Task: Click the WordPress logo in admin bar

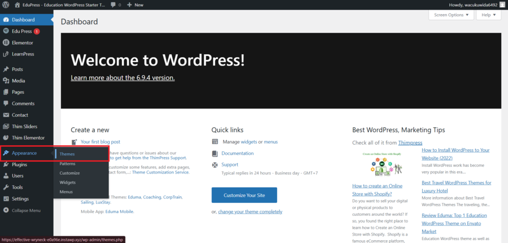Action: (x=6, y=5)
